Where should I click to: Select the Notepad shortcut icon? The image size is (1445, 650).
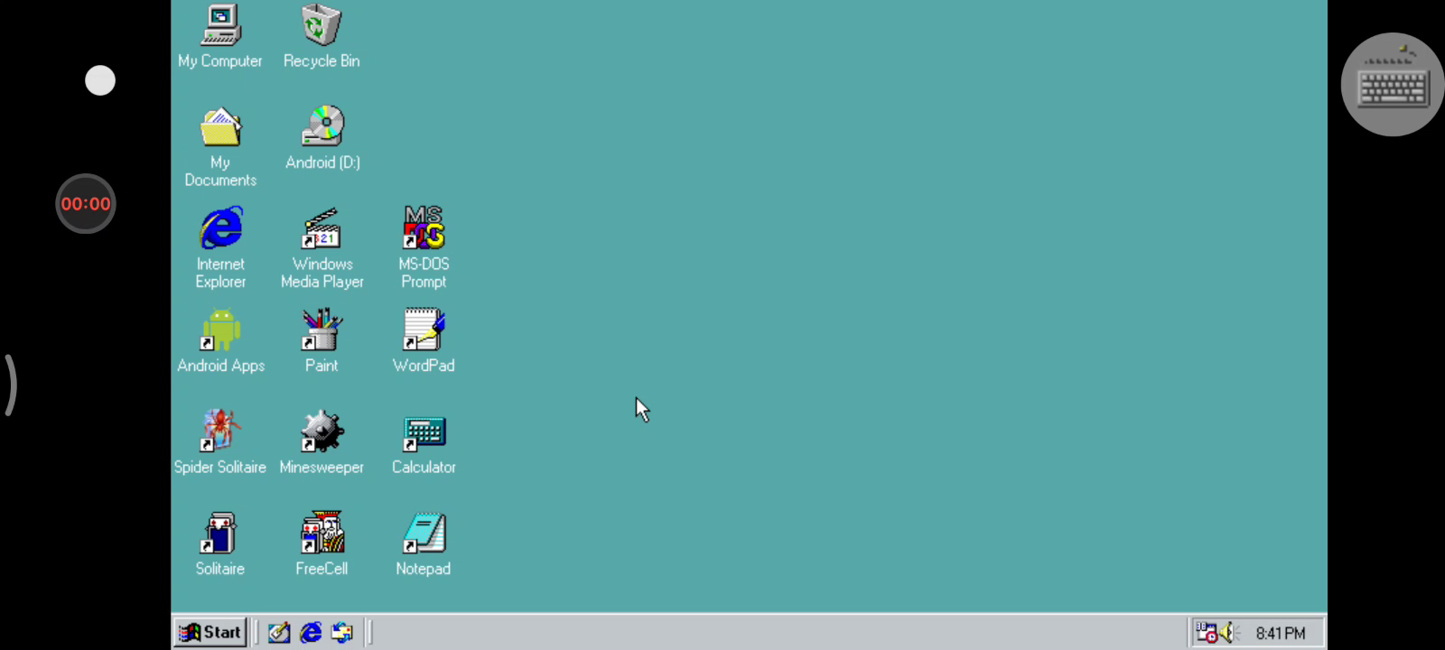(x=424, y=534)
